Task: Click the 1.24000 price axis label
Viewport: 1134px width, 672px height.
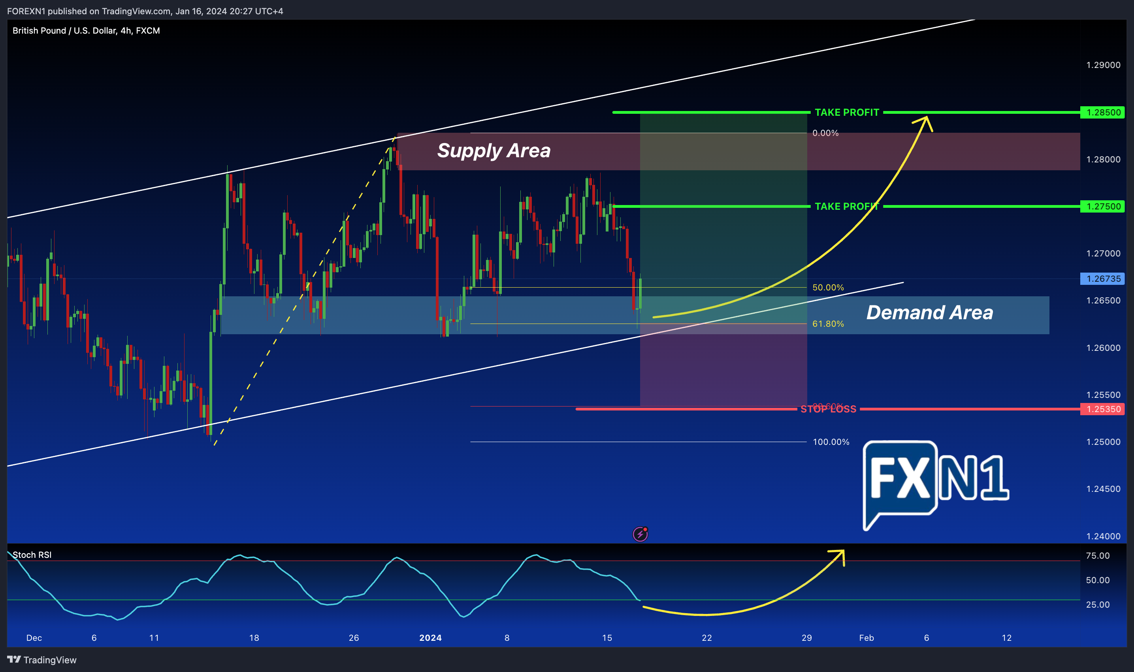Action: click(1103, 536)
